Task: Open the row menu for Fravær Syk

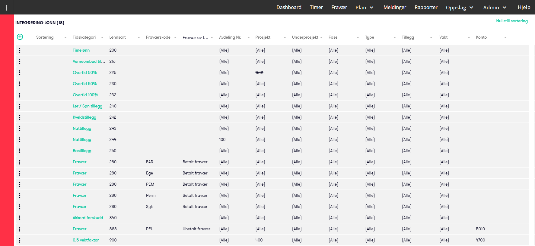Action: (x=20, y=207)
